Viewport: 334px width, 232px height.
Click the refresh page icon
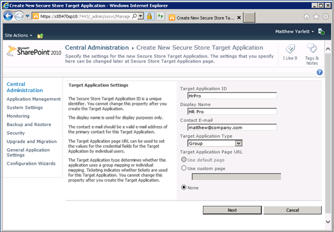160,16
